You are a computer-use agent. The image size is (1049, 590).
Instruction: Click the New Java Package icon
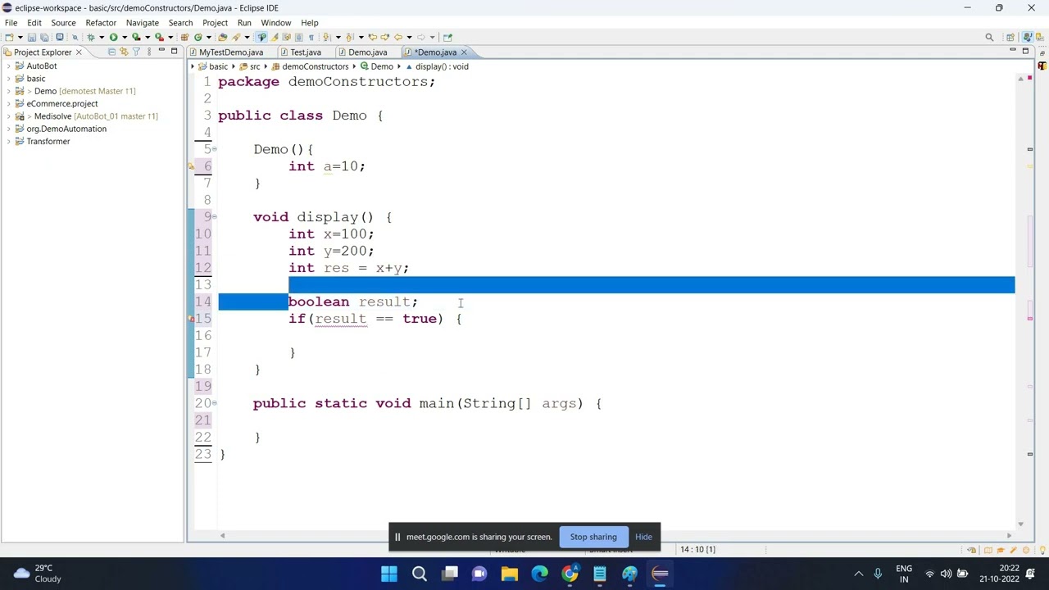pos(184,37)
